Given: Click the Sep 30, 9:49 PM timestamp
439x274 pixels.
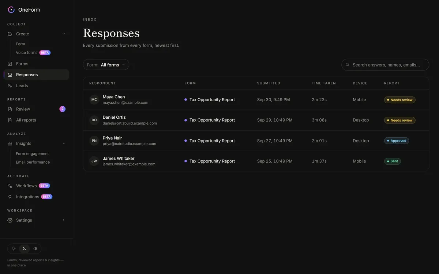Looking at the screenshot, I should pyautogui.click(x=274, y=100).
